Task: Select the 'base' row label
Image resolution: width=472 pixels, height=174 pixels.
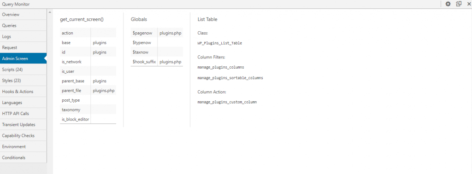Action: (66, 43)
